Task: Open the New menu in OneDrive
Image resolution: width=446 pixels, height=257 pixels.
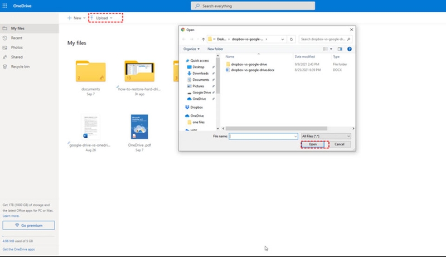Action: (76, 18)
